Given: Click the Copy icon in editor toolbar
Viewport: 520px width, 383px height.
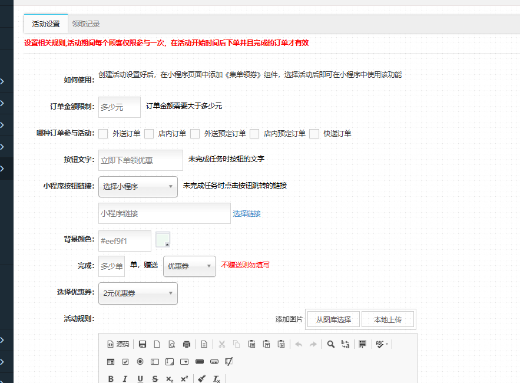Looking at the screenshot, I should click(x=237, y=344).
